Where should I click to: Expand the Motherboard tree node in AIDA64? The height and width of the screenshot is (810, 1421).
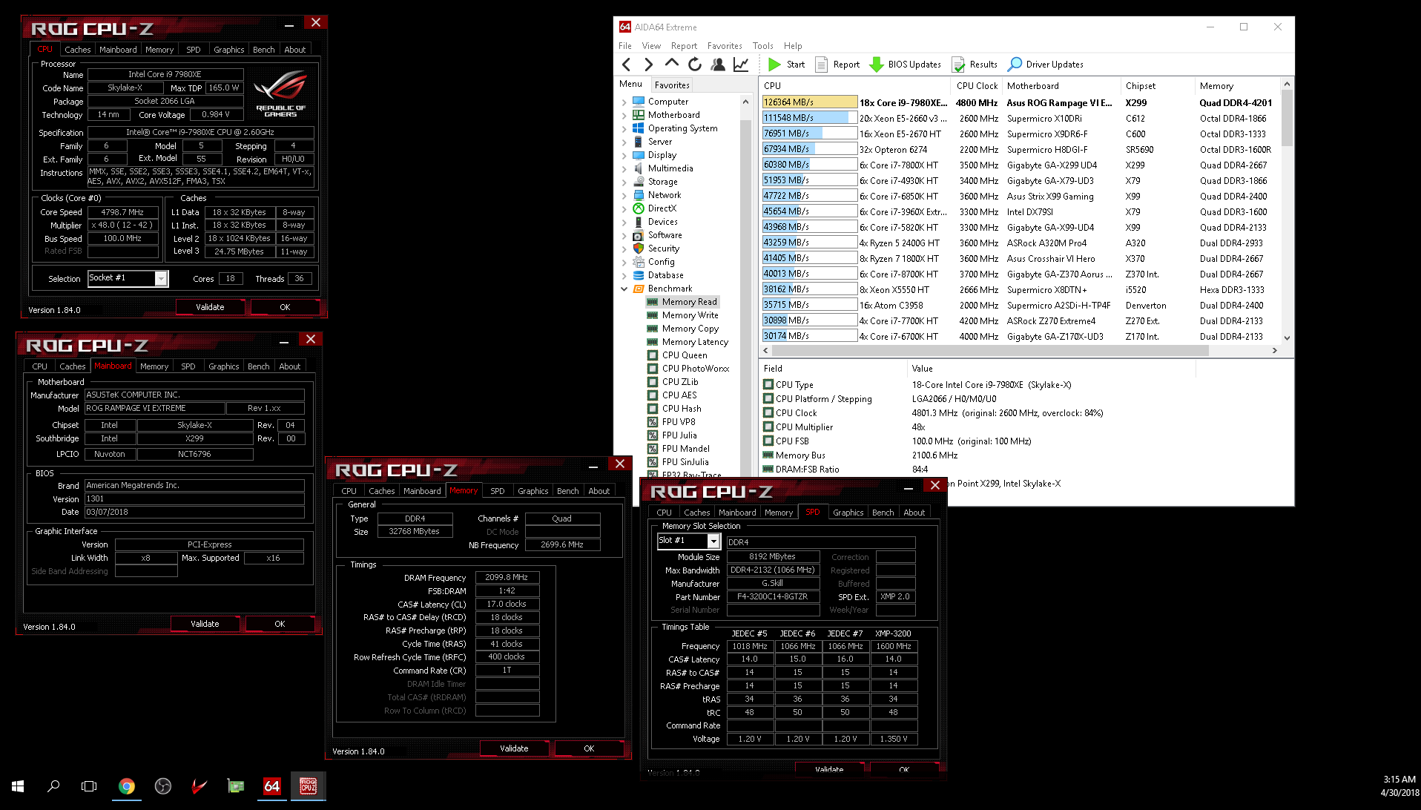[624, 115]
